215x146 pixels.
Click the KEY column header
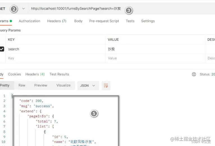pyautogui.click(x=11, y=39)
